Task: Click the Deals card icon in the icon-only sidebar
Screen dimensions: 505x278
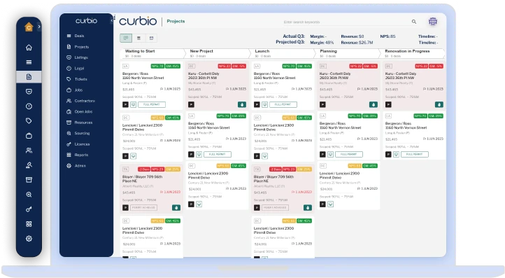Action: (x=29, y=62)
